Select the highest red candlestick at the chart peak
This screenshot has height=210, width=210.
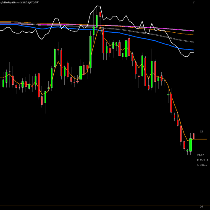[100, 14]
